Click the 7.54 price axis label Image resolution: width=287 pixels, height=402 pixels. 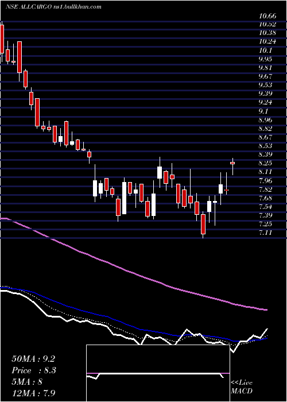point(265,207)
